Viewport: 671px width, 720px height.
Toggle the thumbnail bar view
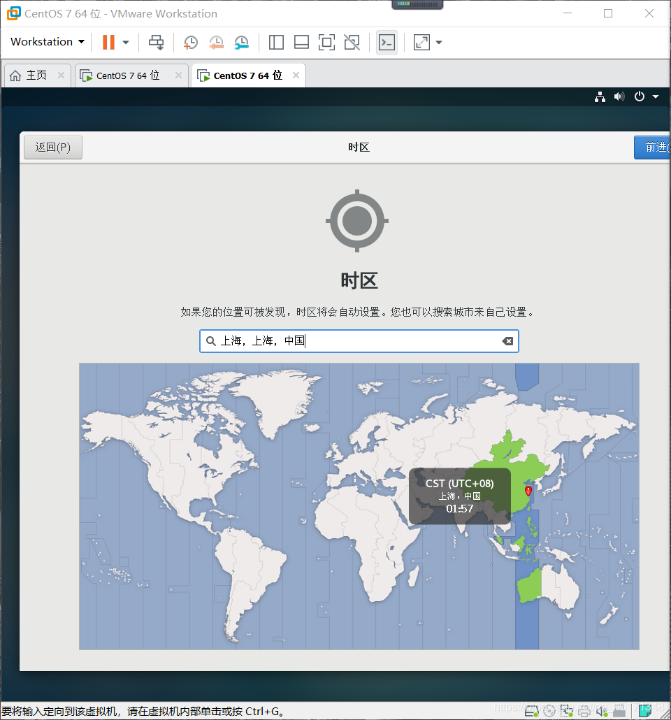[301, 42]
